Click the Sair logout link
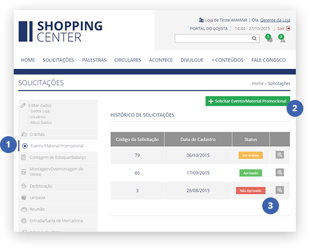This screenshot has height=248, width=309. [x=281, y=29]
